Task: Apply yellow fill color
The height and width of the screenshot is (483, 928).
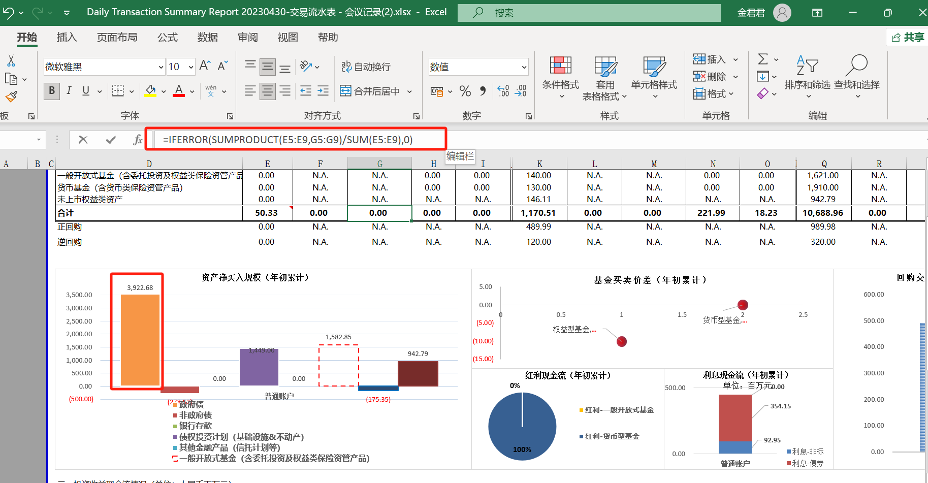Action: click(x=150, y=91)
